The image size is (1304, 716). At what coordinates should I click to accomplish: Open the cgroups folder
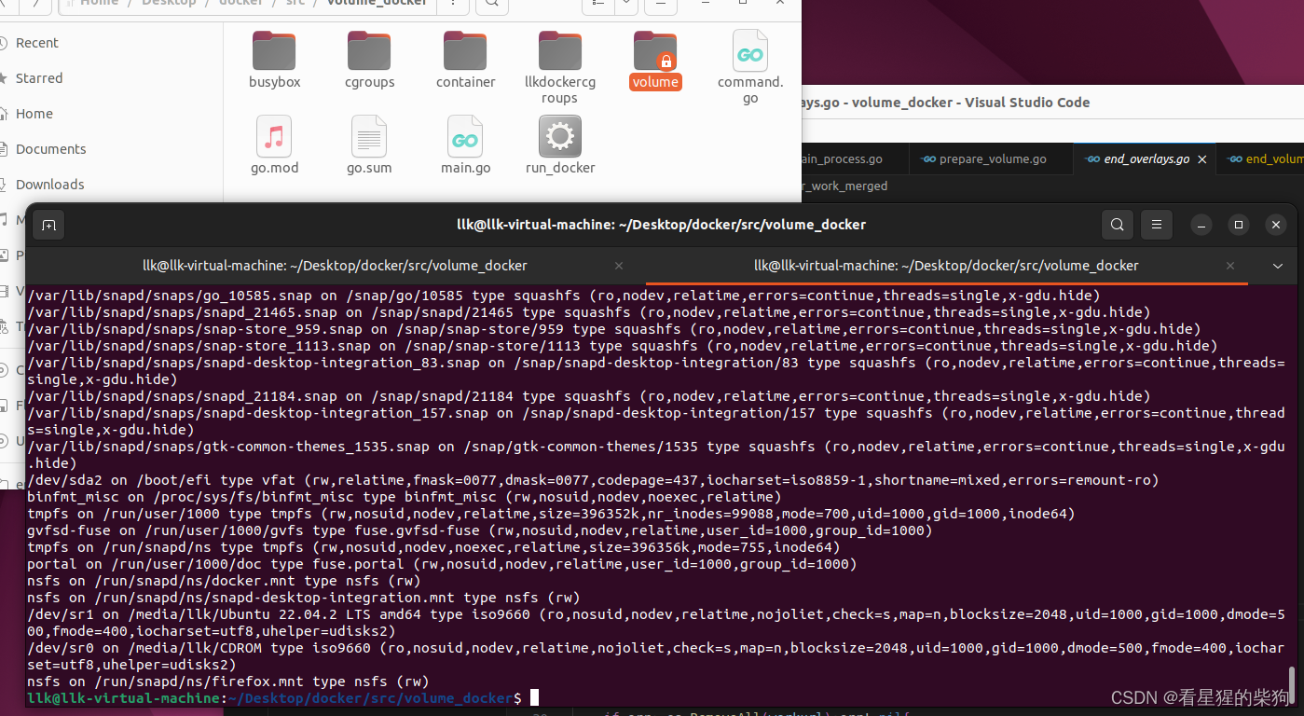coord(369,60)
